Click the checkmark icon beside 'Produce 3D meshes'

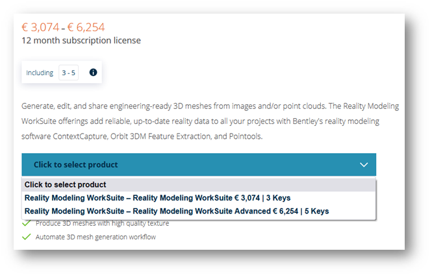[x=27, y=223]
